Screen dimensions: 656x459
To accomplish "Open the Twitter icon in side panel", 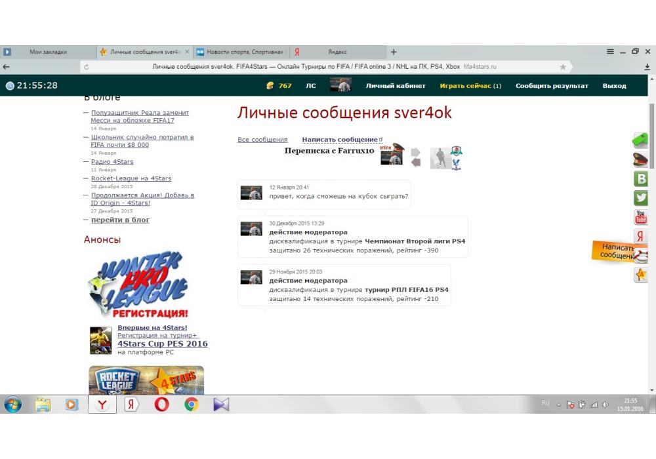I will click(641, 197).
